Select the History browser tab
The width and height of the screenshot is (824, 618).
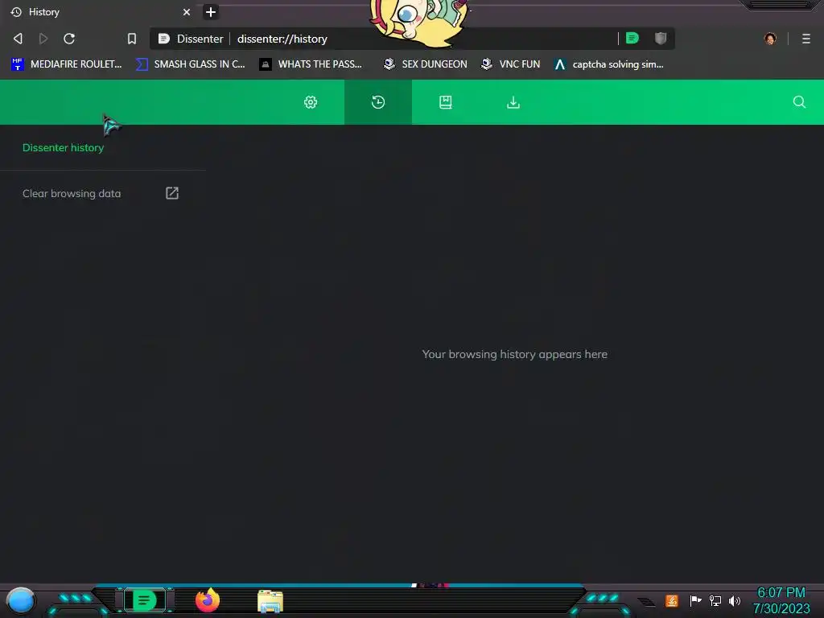[x=101, y=11]
